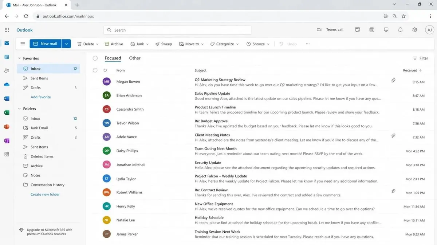Open More apps grid icon
The image size is (437, 245).
7,154
